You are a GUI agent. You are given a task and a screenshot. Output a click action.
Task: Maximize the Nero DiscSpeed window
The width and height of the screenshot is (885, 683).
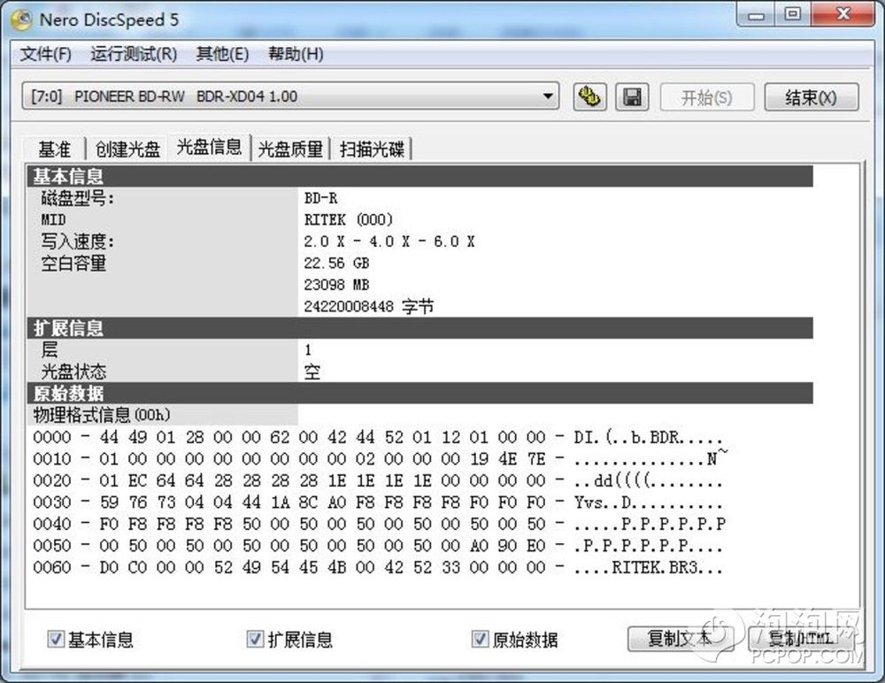(x=792, y=15)
